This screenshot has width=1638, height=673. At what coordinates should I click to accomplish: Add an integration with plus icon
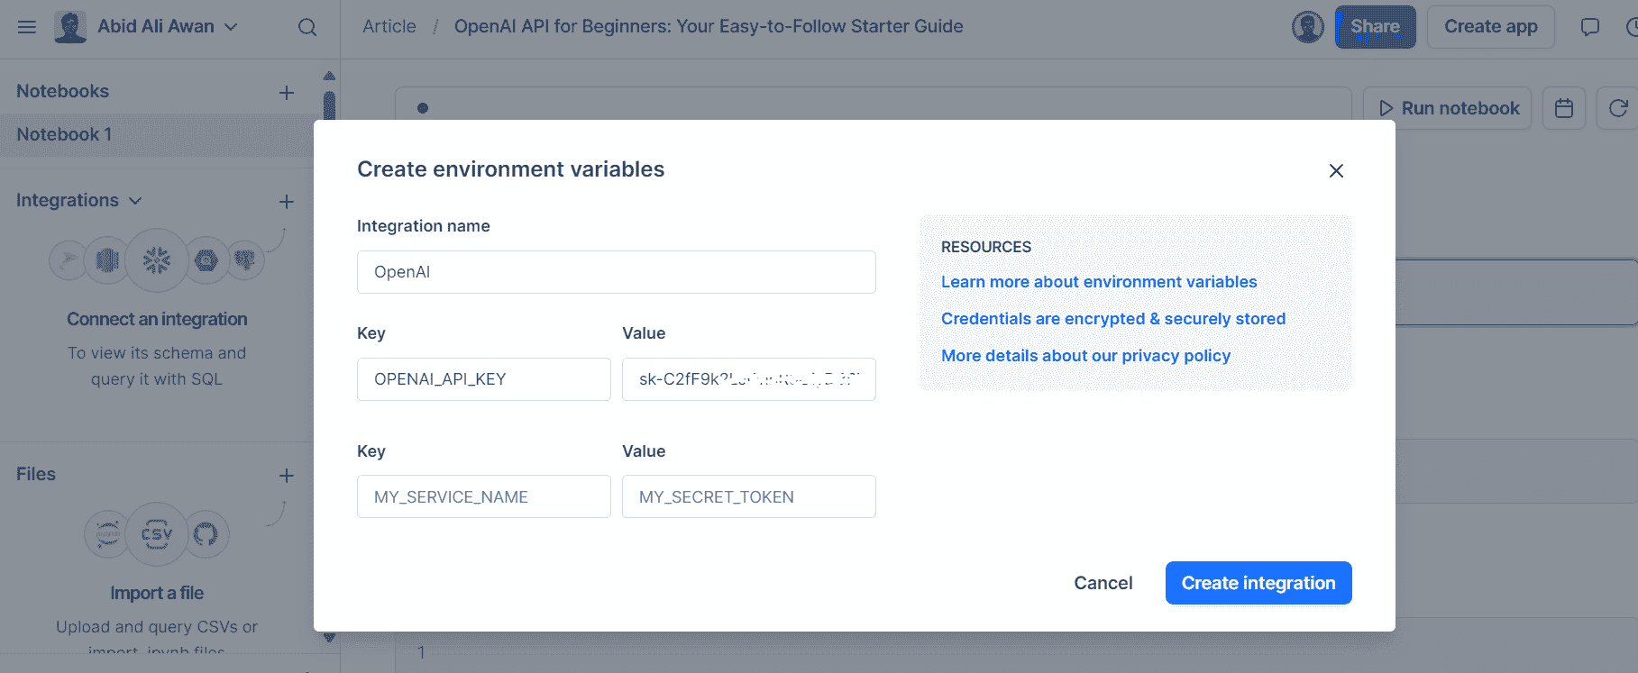(287, 201)
